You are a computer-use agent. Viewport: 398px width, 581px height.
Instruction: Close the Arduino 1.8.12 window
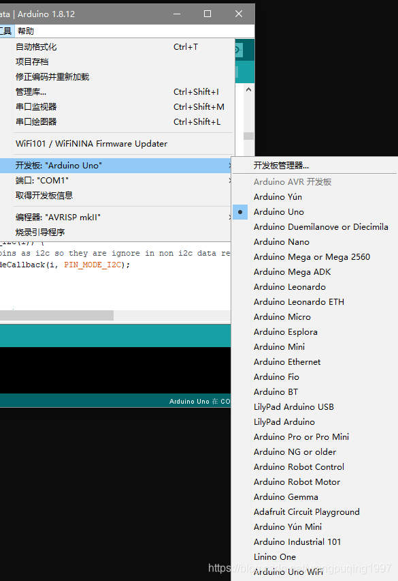tap(239, 14)
